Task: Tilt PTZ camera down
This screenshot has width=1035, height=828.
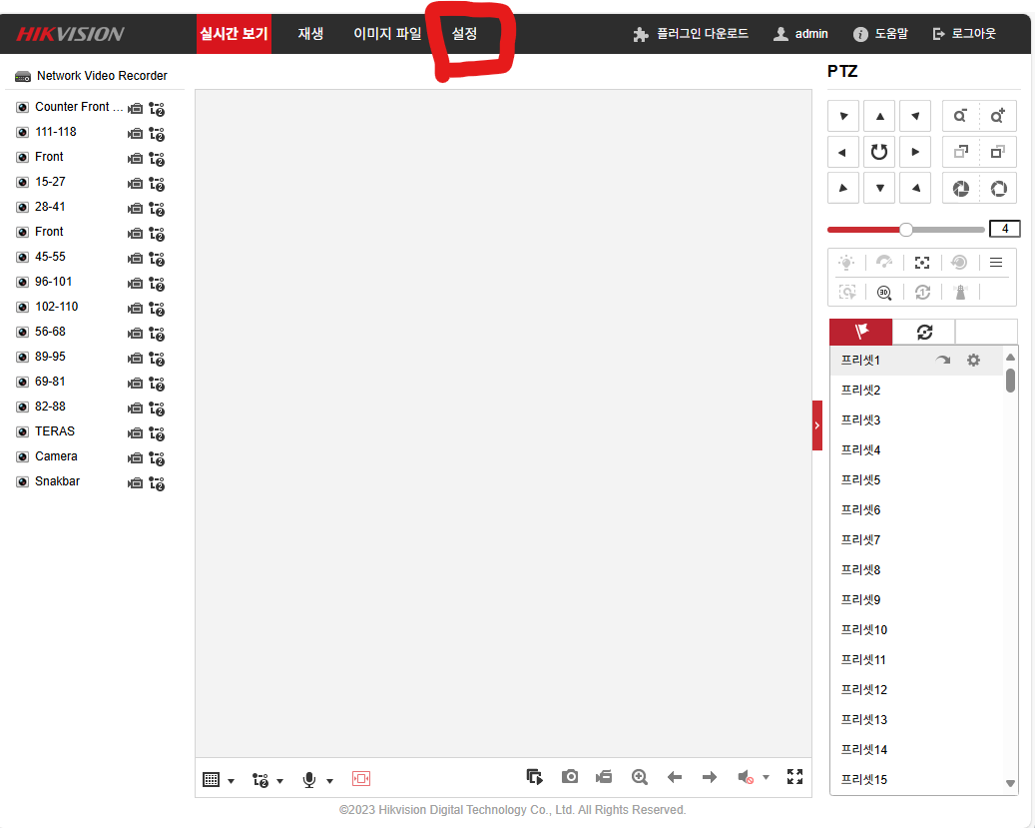Action: [880, 188]
